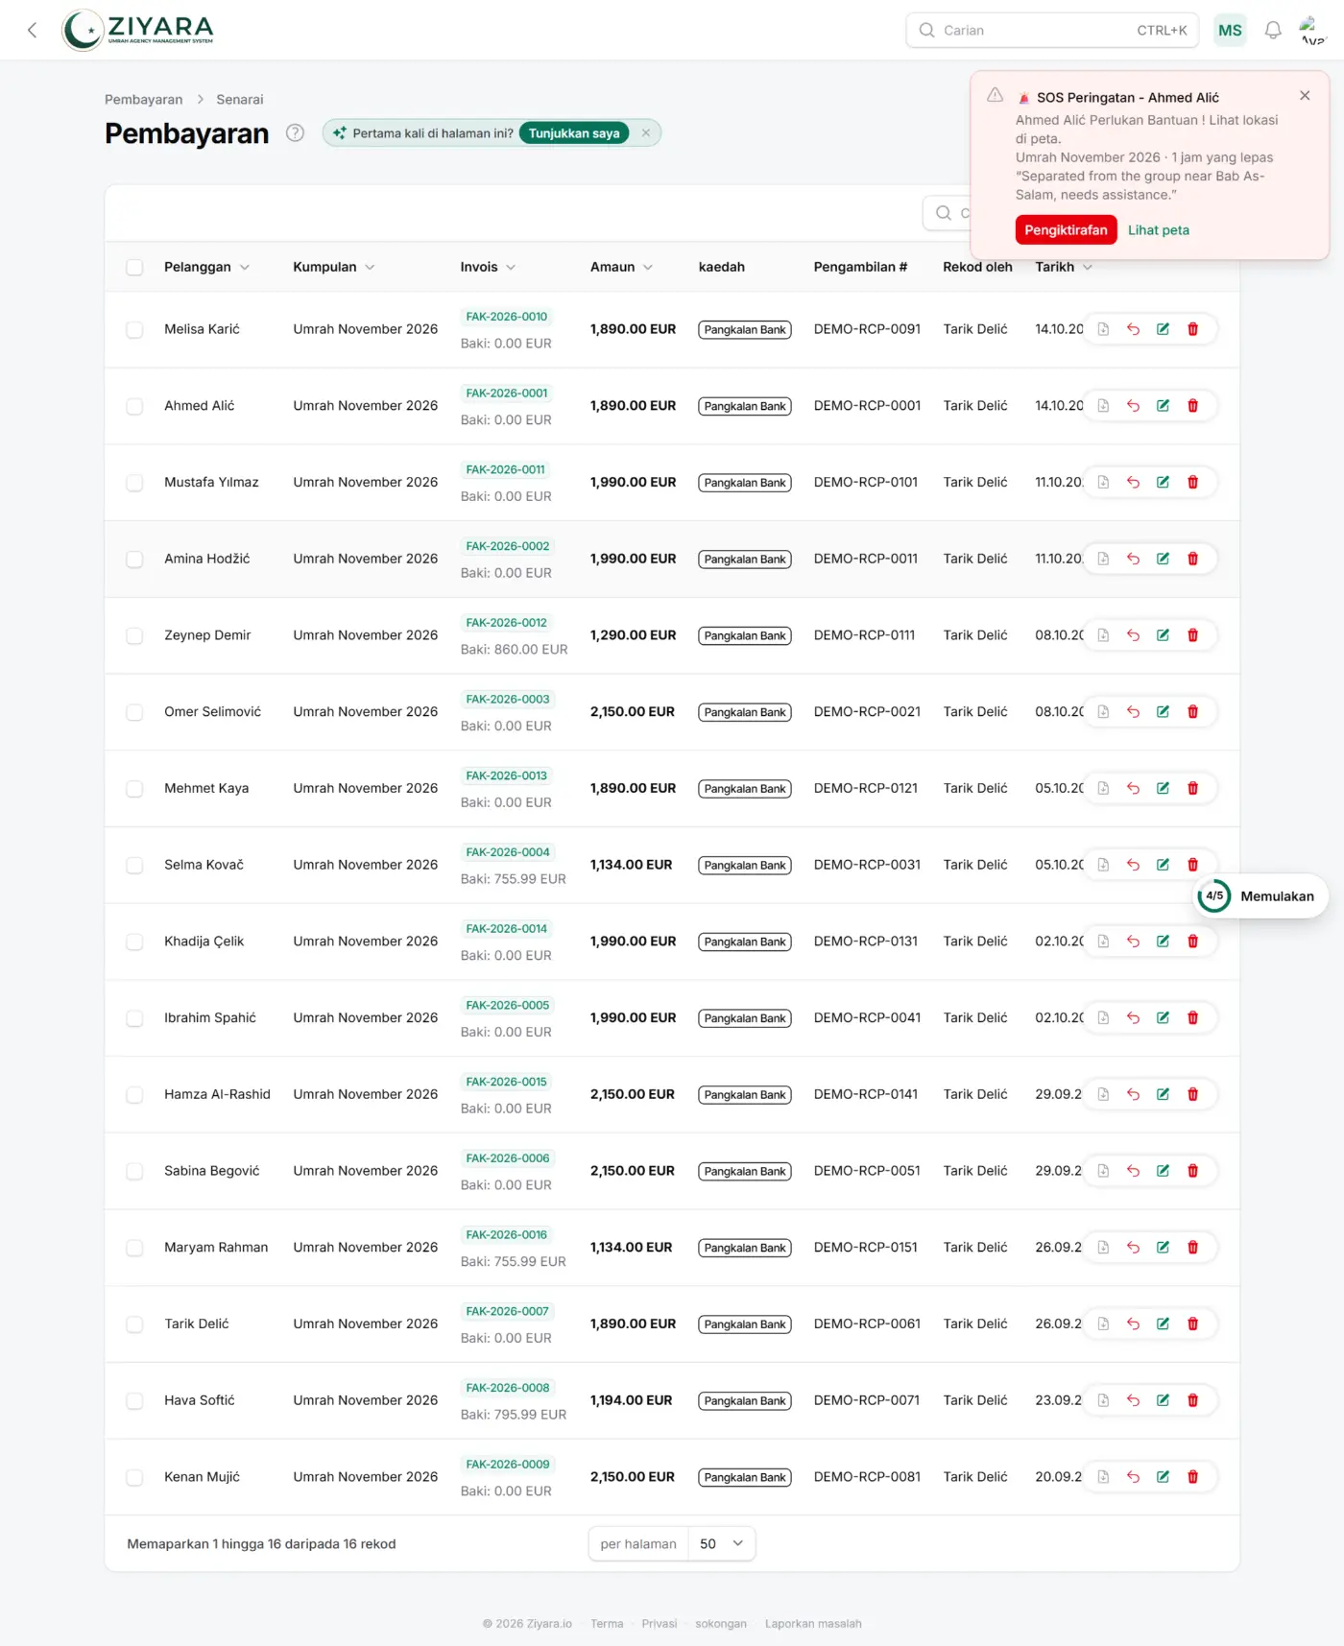Tick the select-all checkbox in table header

(x=134, y=267)
